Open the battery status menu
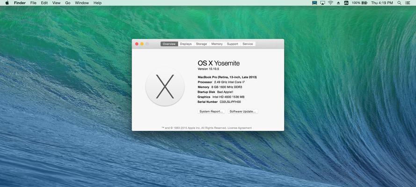The width and height of the screenshot is (416, 187). pyautogui.click(x=359, y=3)
